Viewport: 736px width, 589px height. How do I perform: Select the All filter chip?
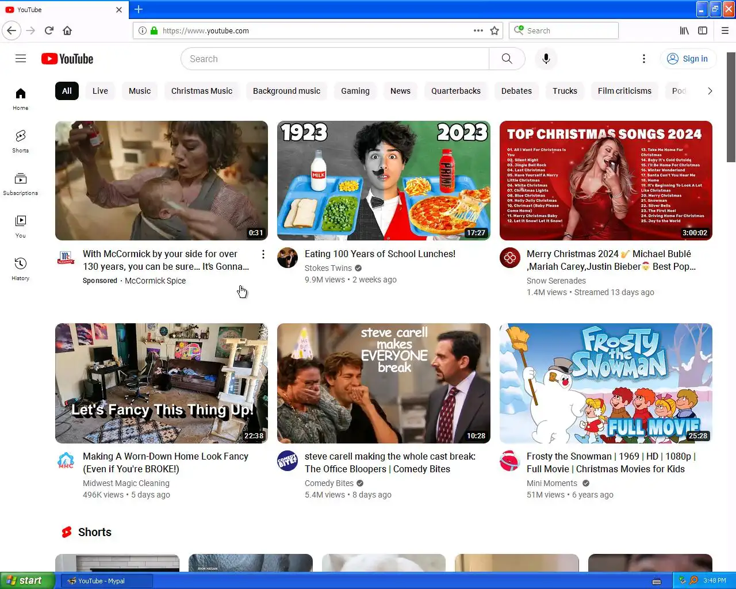(67, 91)
